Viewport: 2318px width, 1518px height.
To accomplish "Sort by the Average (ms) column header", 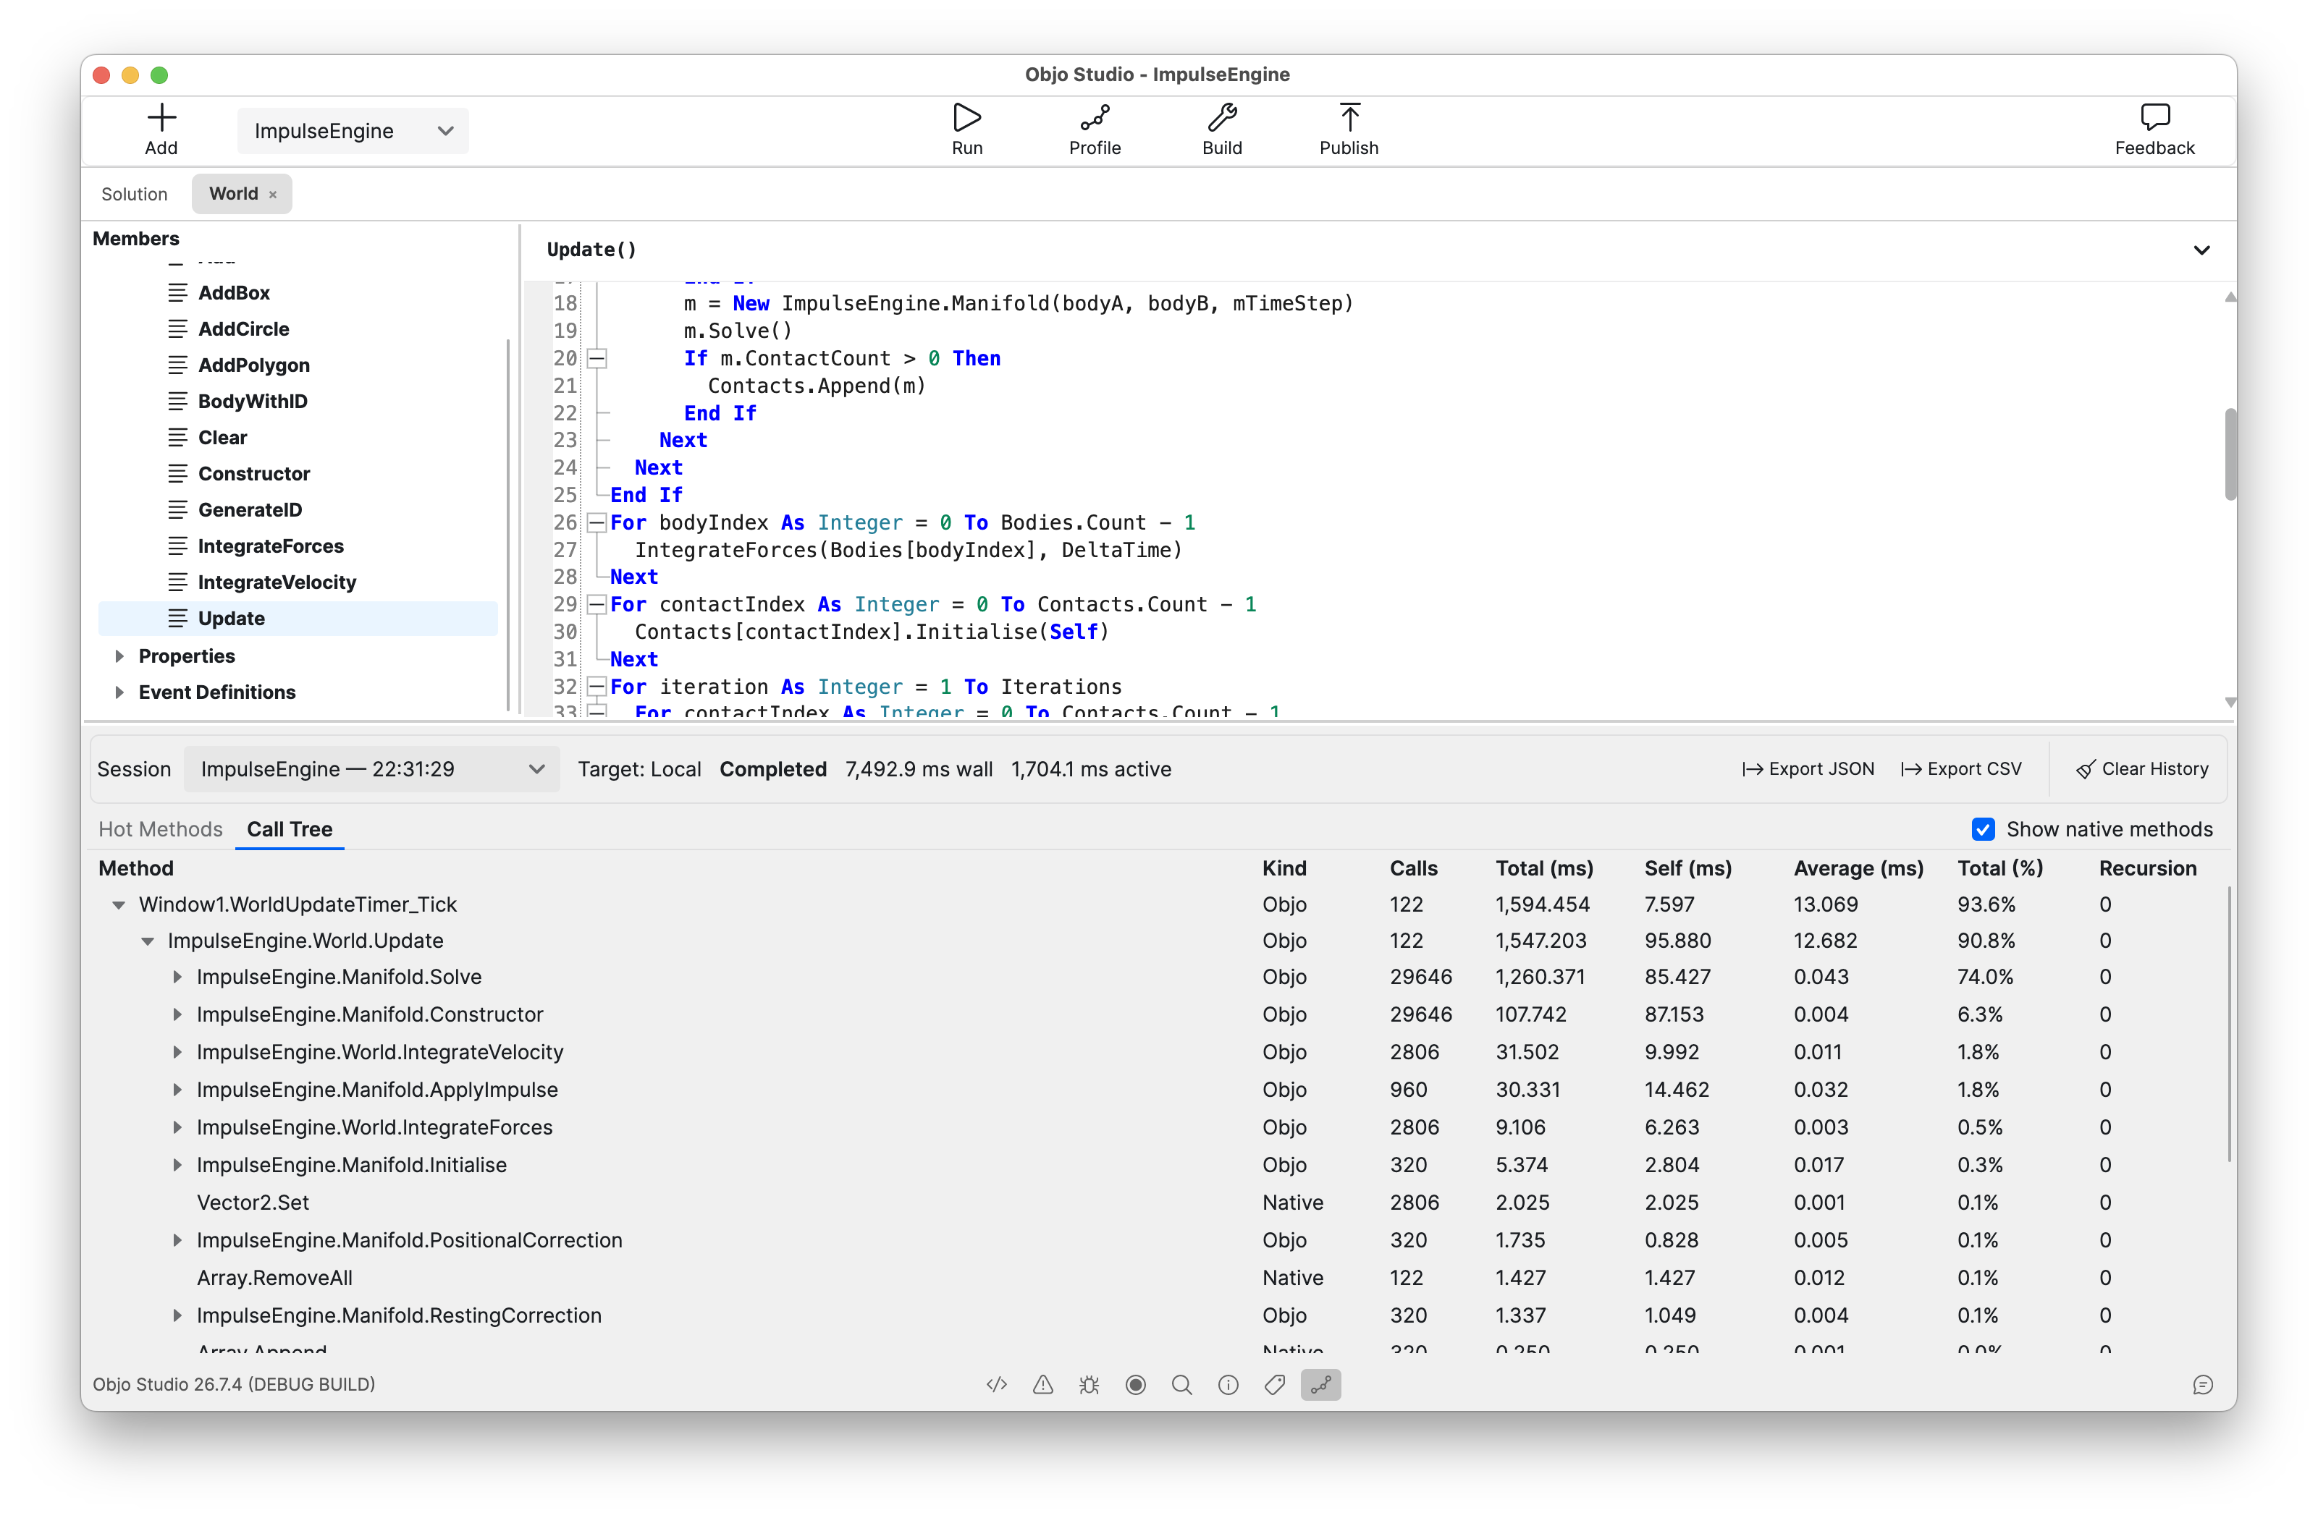I will click(1858, 868).
